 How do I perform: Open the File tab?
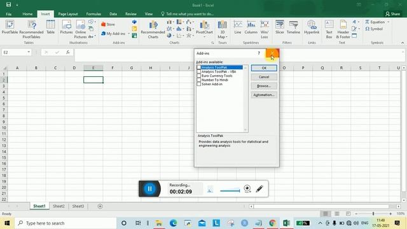coord(8,14)
